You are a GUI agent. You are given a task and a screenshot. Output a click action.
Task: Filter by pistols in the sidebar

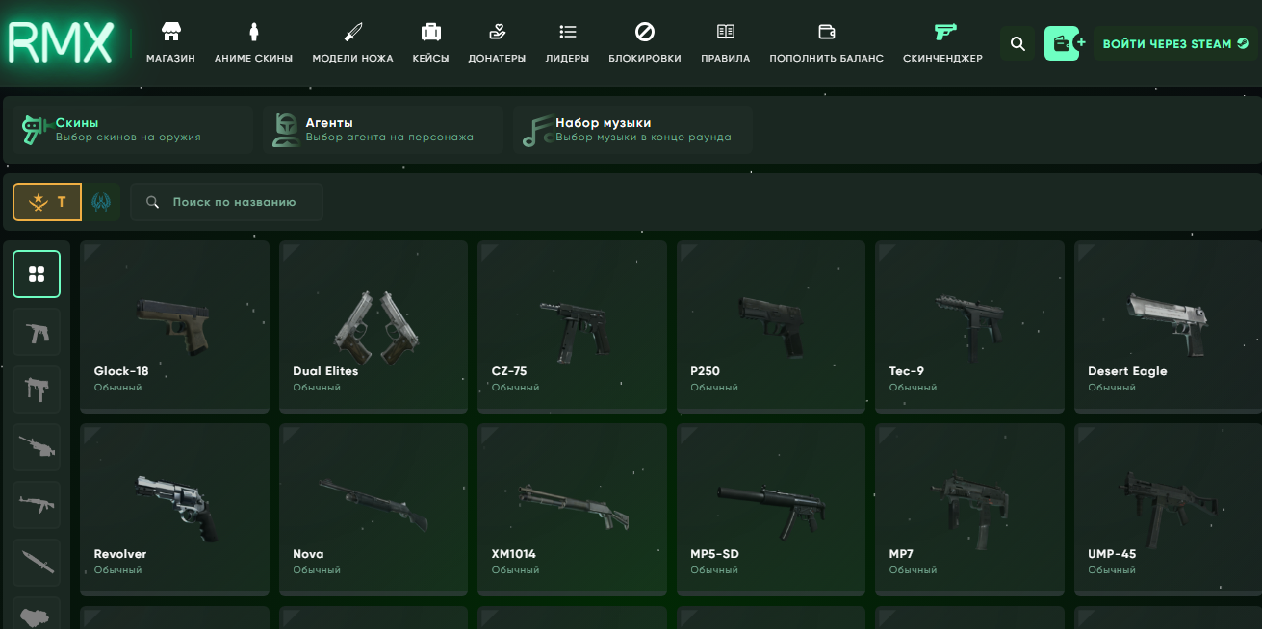click(37, 333)
